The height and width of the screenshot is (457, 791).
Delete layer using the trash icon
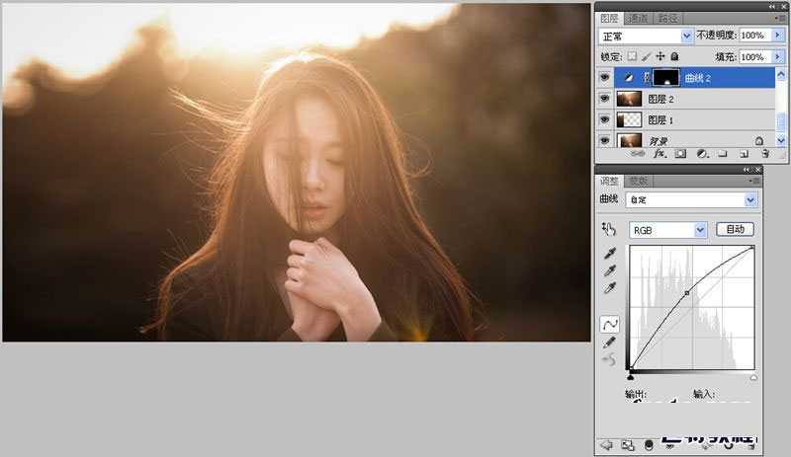[x=764, y=154]
